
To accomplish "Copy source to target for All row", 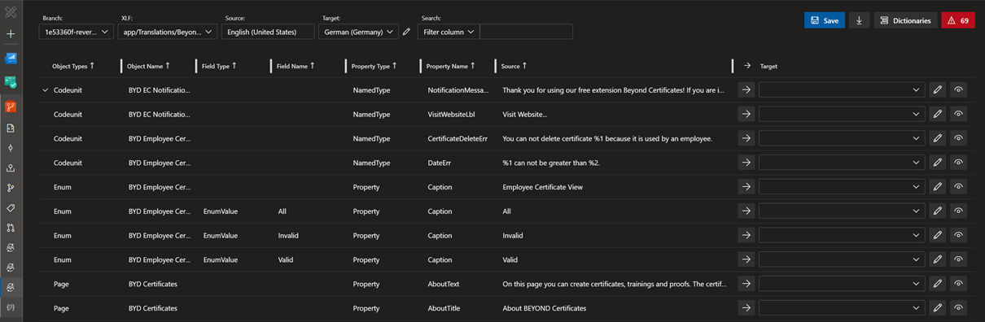I will (746, 211).
